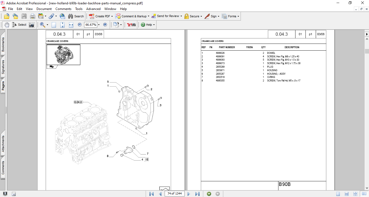Open the Document menu
Screen dimensions: 369x197
pos(44,9)
